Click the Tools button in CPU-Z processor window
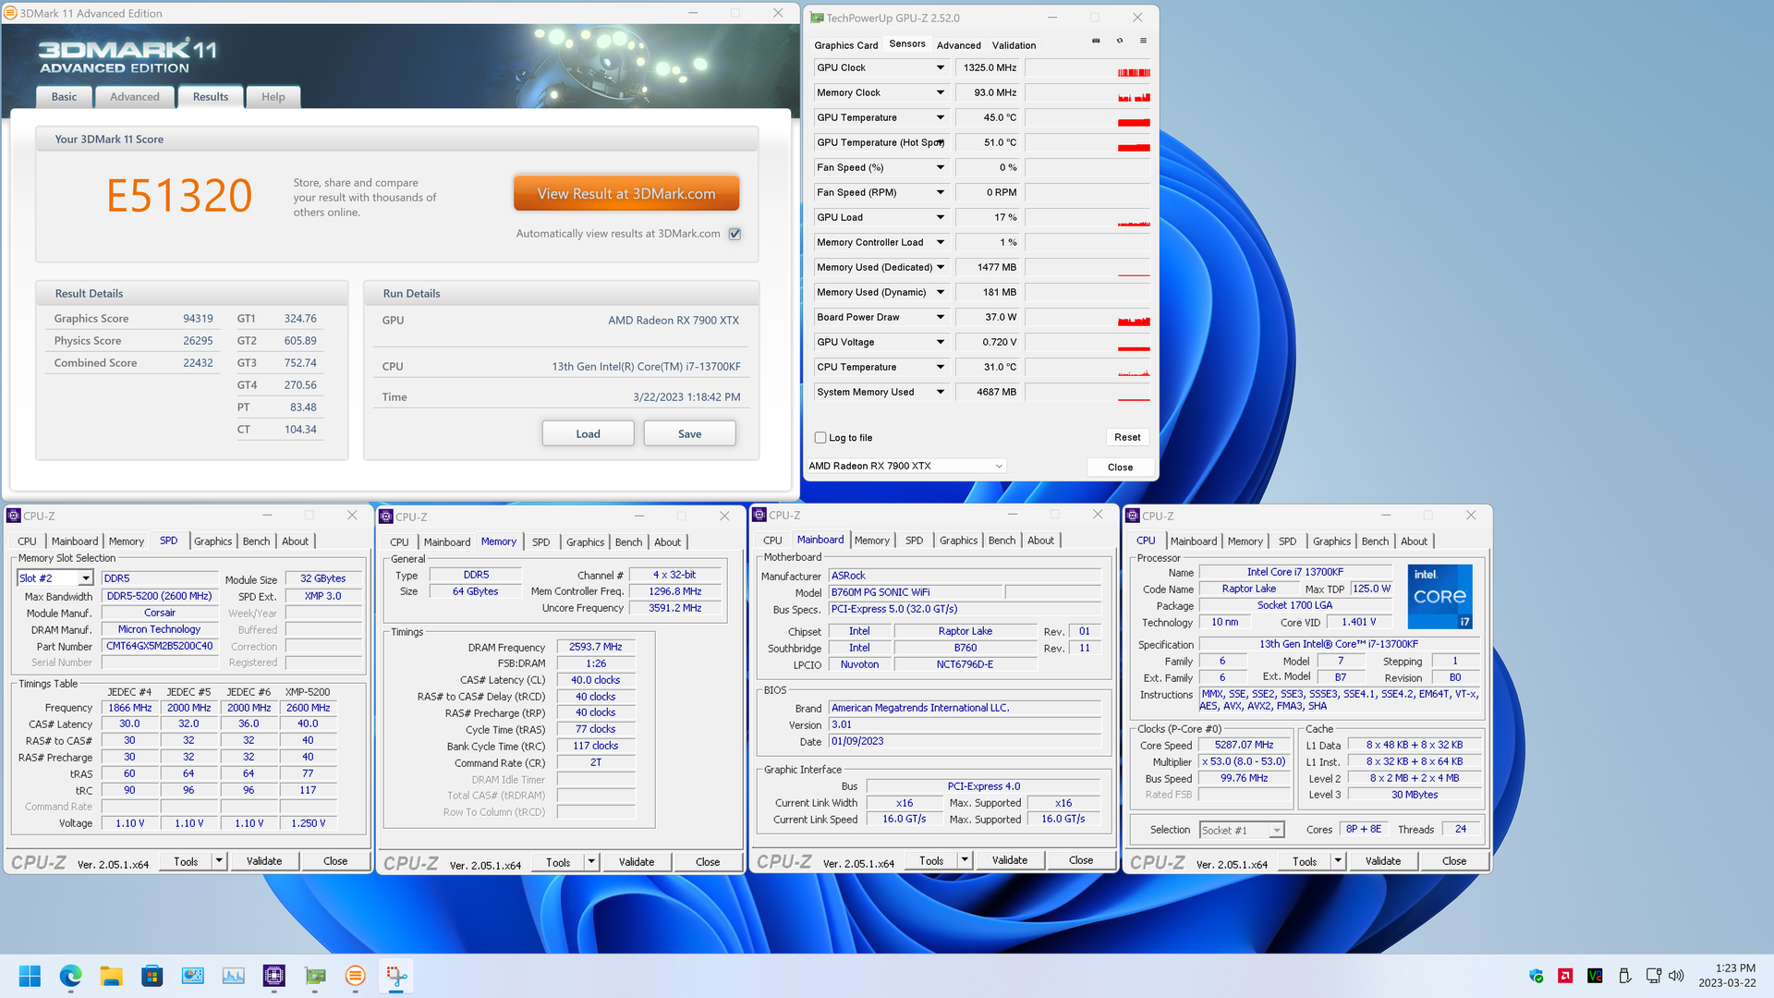 (1305, 861)
